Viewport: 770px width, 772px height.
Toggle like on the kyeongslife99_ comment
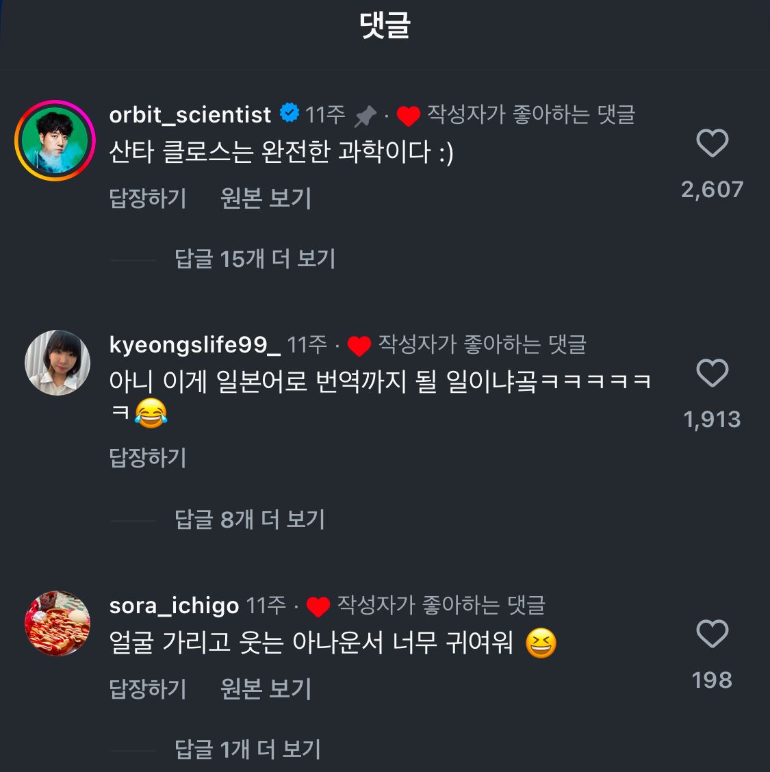click(712, 373)
